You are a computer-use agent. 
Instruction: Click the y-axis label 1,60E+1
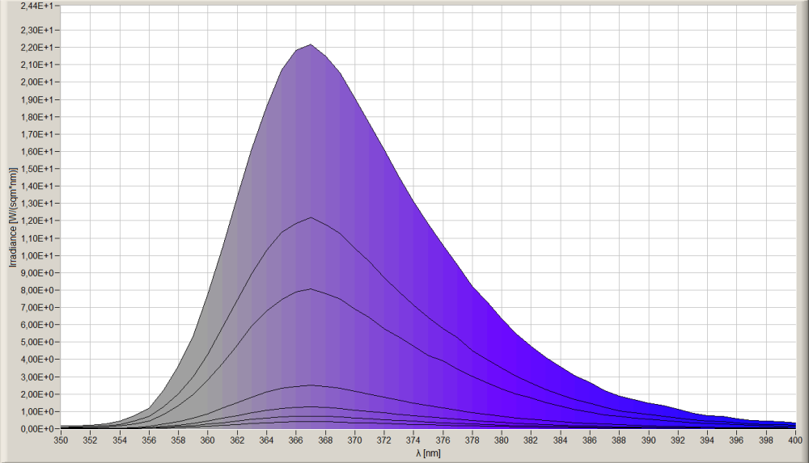click(x=36, y=152)
